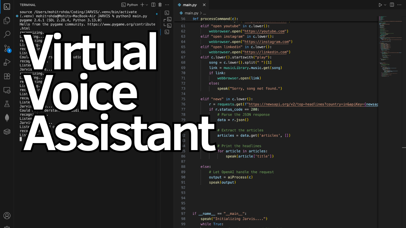Open the Search view in activity bar
The width and height of the screenshot is (406, 228).
click(x=7, y=35)
